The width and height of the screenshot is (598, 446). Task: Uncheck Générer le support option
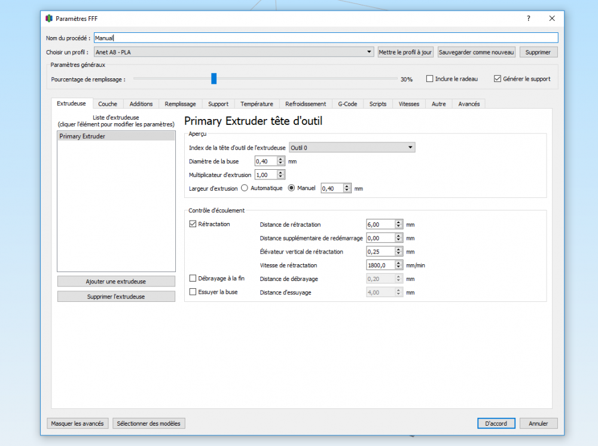pyautogui.click(x=498, y=78)
